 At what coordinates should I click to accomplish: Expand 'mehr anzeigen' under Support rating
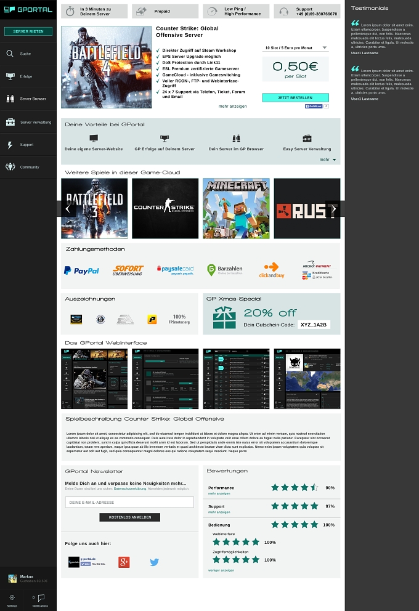[x=219, y=512]
